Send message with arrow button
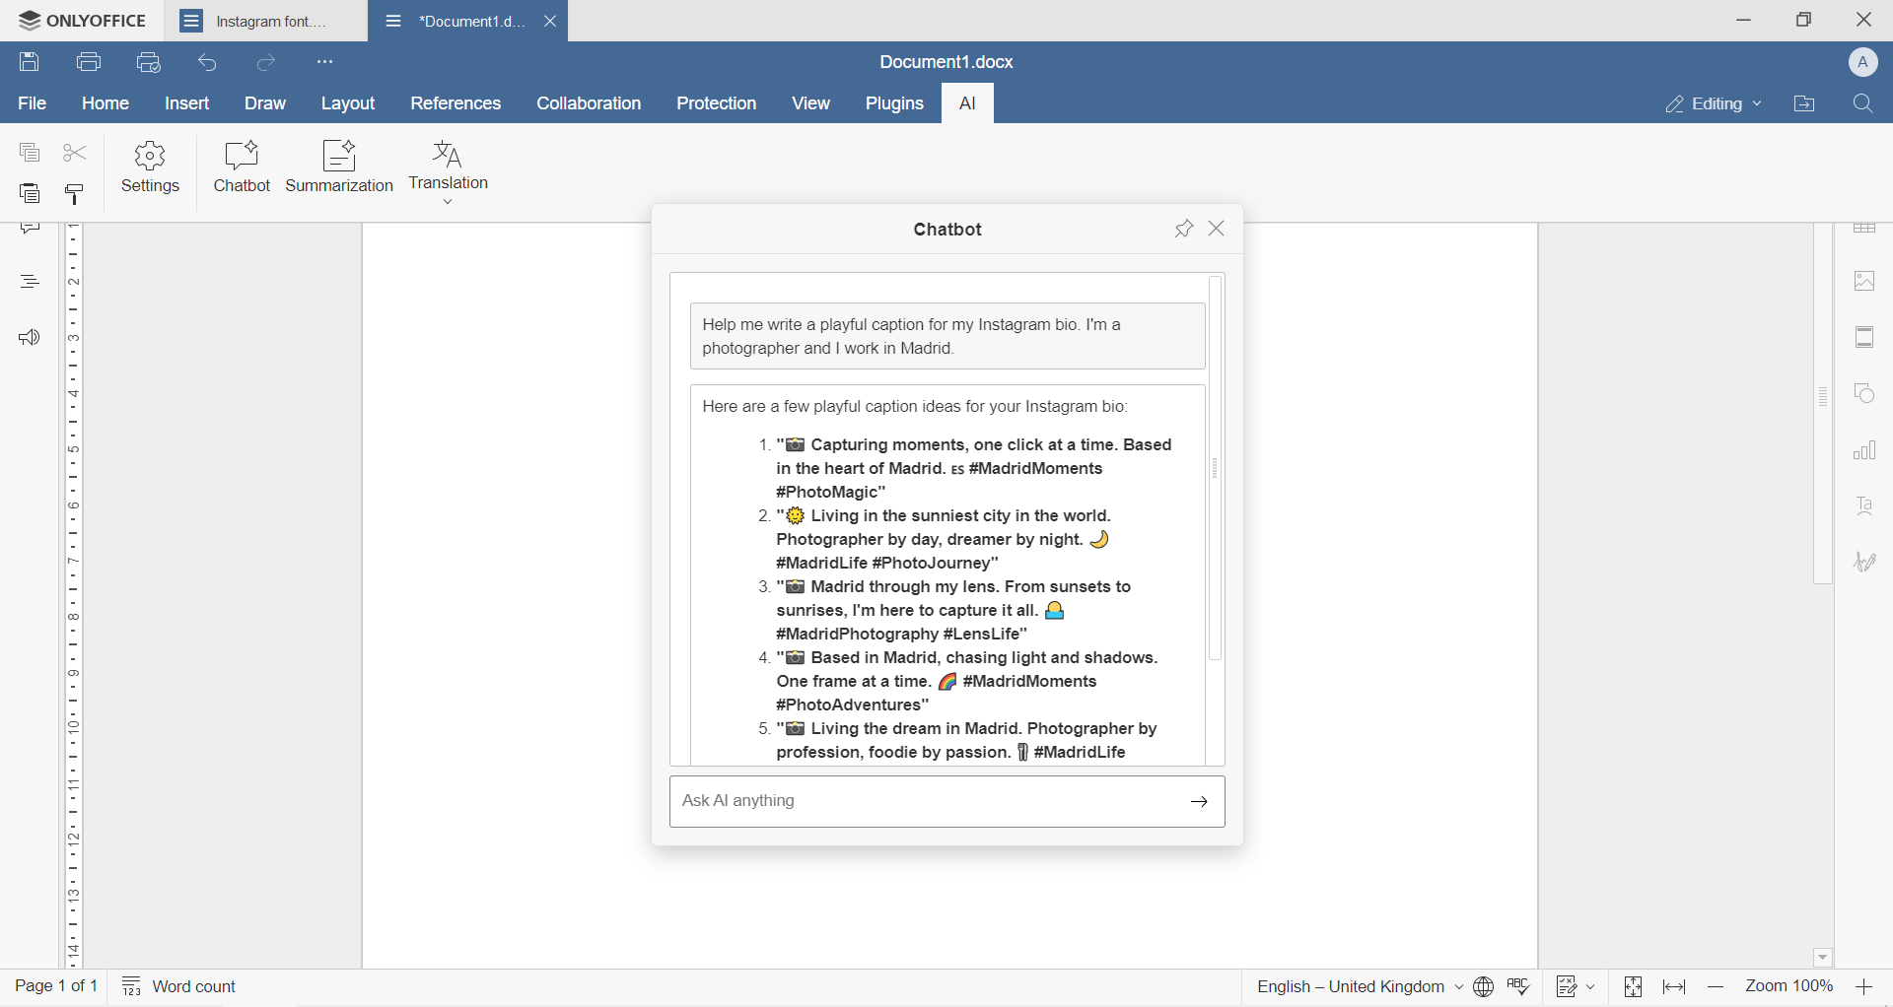 (1199, 802)
